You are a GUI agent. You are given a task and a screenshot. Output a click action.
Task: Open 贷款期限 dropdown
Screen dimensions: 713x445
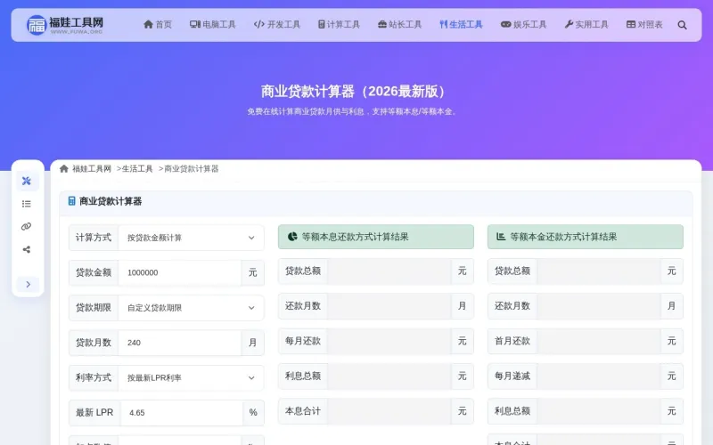coord(191,307)
